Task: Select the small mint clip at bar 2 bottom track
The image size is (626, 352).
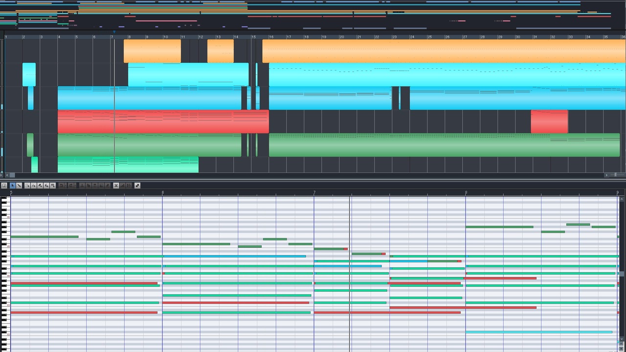Action: pos(35,165)
